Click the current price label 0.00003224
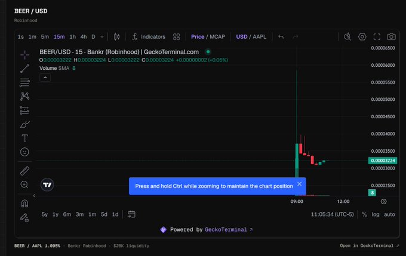 coord(383,161)
